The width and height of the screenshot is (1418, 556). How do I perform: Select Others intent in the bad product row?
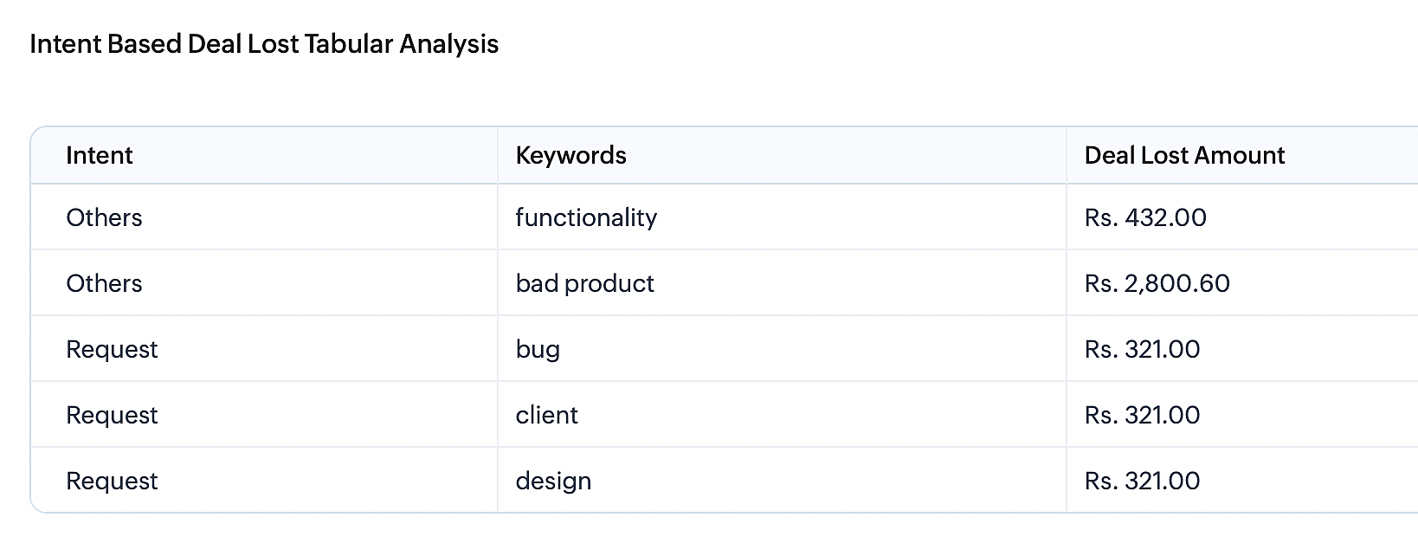tap(104, 283)
